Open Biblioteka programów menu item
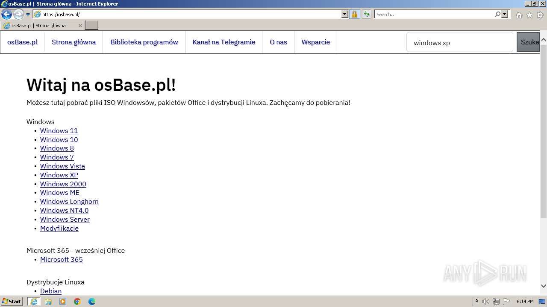The width and height of the screenshot is (547, 307). [144, 42]
